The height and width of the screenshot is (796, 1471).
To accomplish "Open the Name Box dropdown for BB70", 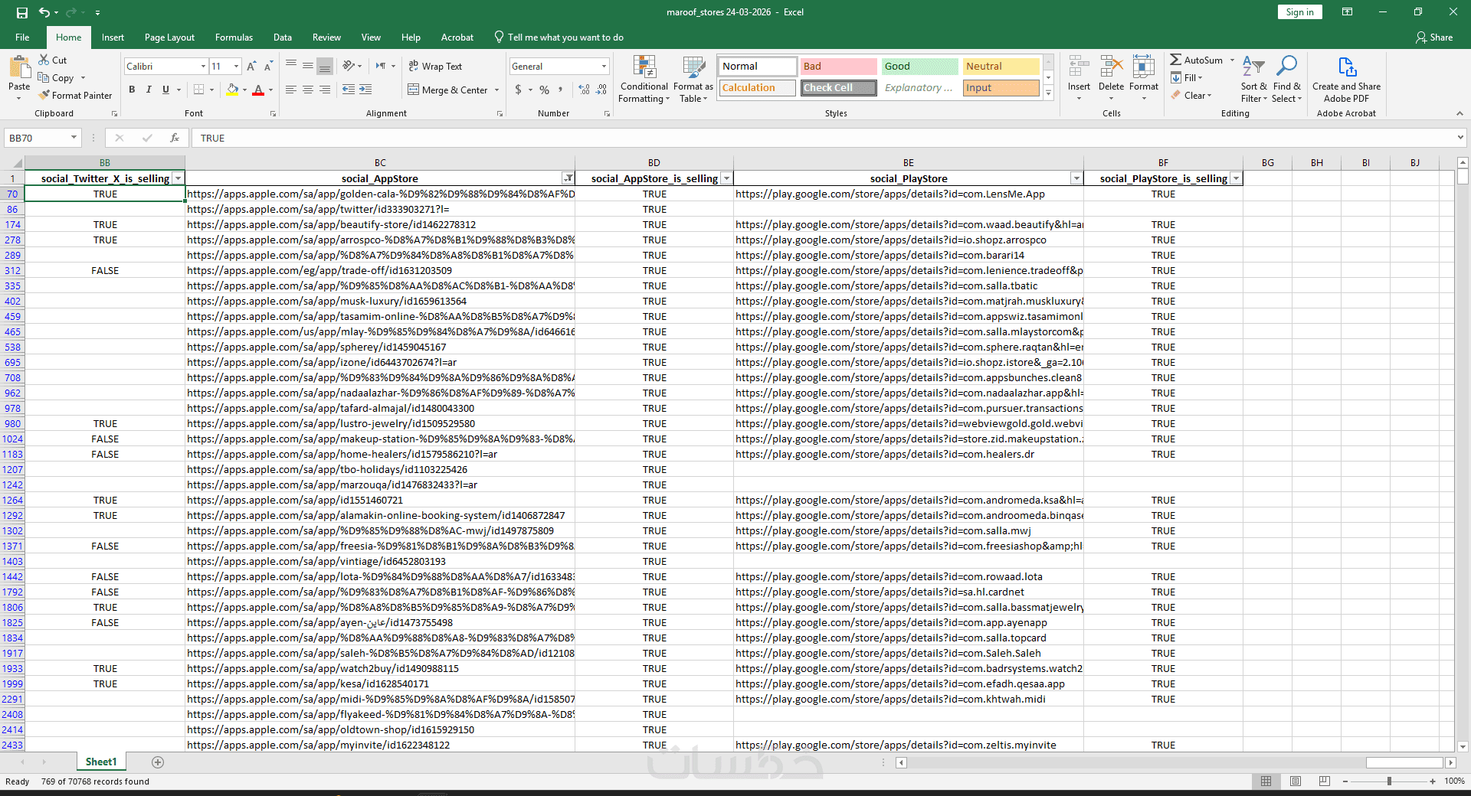I will 74,138.
